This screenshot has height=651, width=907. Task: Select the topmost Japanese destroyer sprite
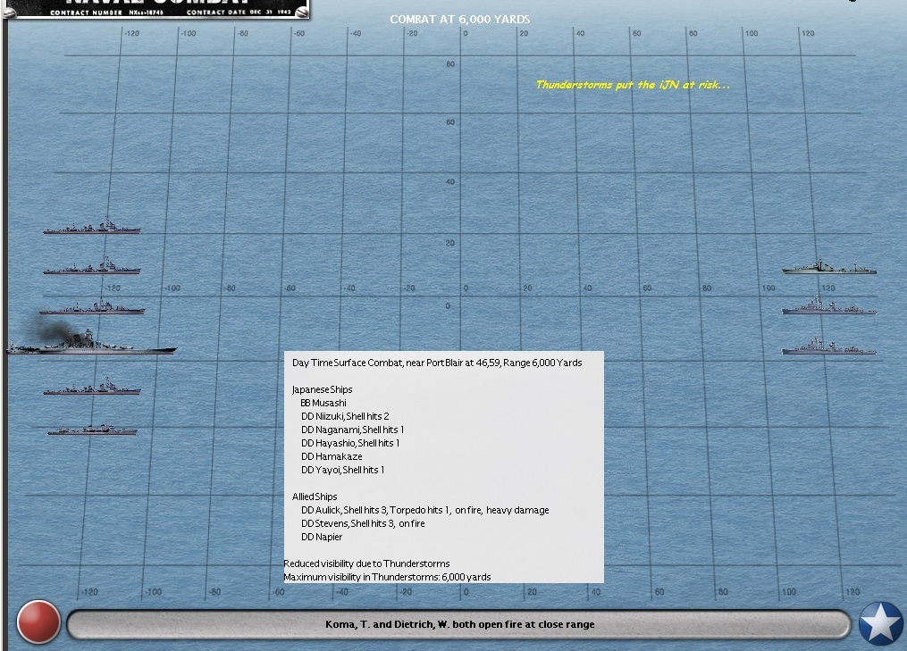[x=92, y=226]
